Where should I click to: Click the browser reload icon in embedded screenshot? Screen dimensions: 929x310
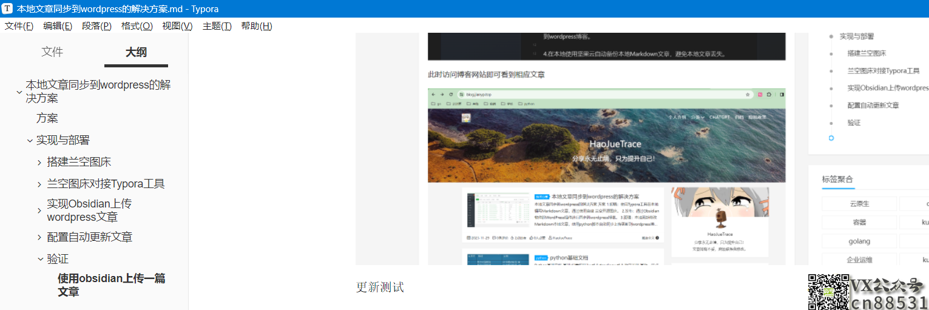[450, 95]
